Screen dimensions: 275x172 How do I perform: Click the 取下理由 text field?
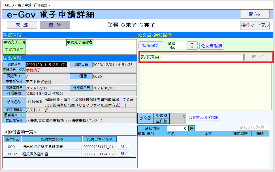pos(202,57)
